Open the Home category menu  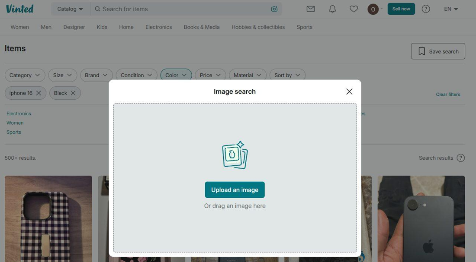(126, 27)
